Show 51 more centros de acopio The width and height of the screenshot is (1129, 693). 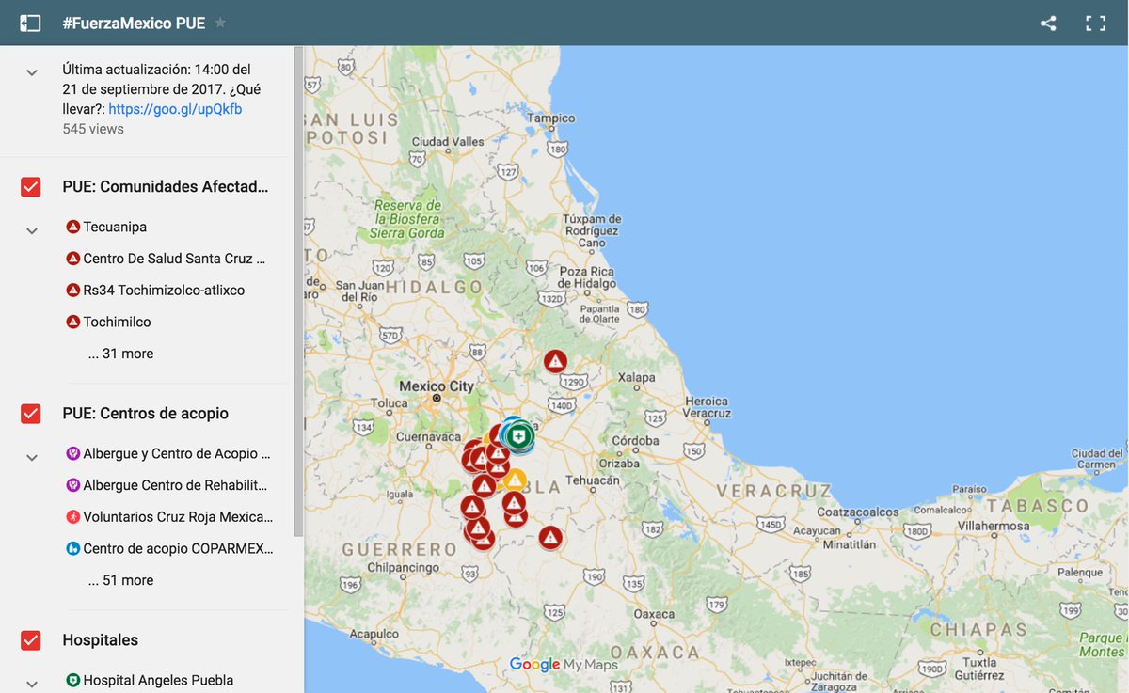120,580
